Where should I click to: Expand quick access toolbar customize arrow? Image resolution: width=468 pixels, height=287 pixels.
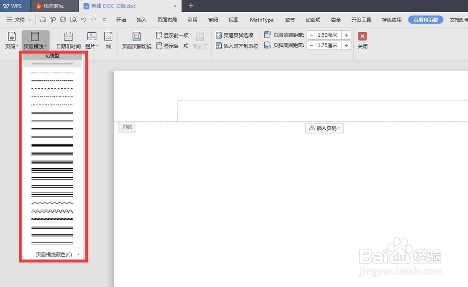[x=104, y=20]
